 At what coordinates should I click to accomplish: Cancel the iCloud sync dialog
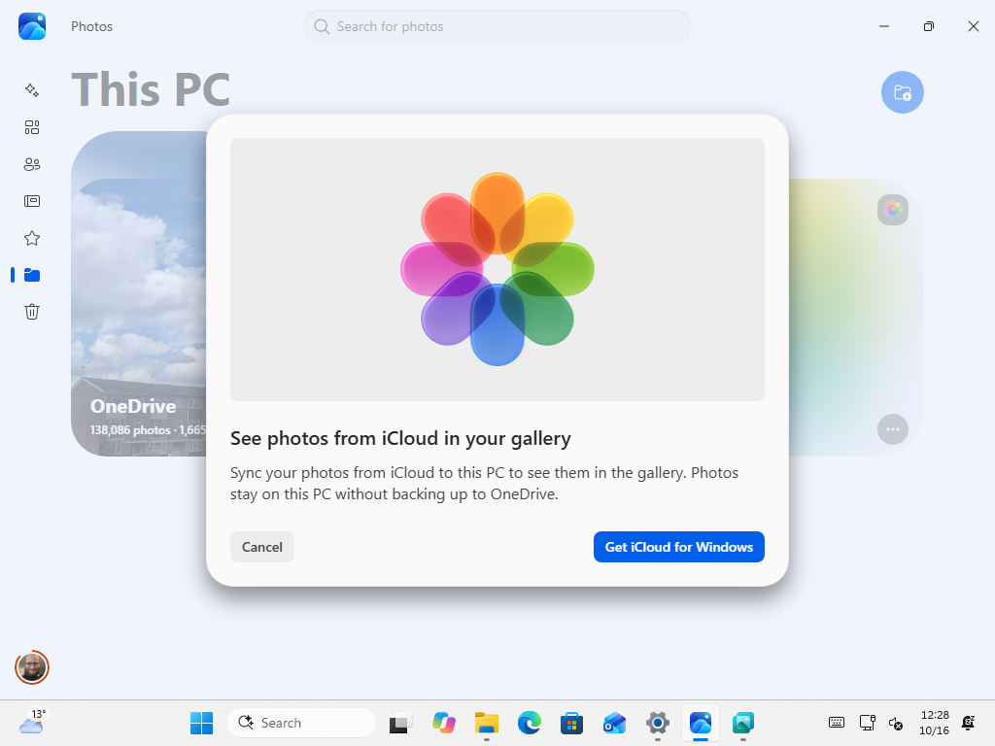point(262,547)
